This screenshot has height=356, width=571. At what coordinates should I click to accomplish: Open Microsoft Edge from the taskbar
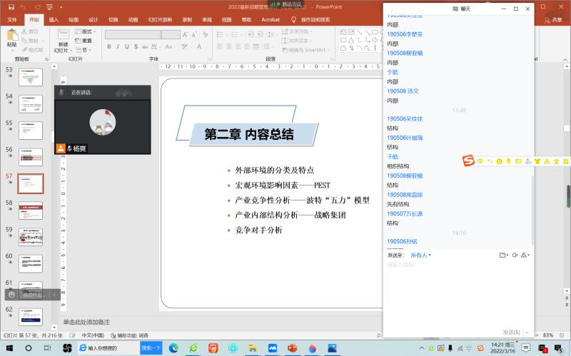click(x=173, y=348)
